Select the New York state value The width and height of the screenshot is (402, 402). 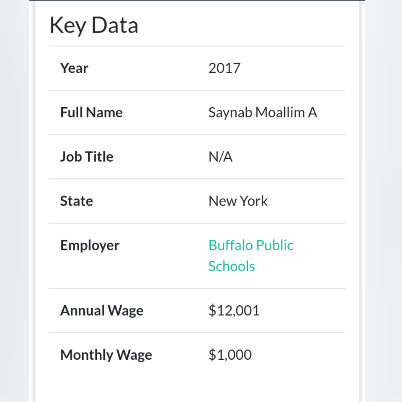(238, 201)
